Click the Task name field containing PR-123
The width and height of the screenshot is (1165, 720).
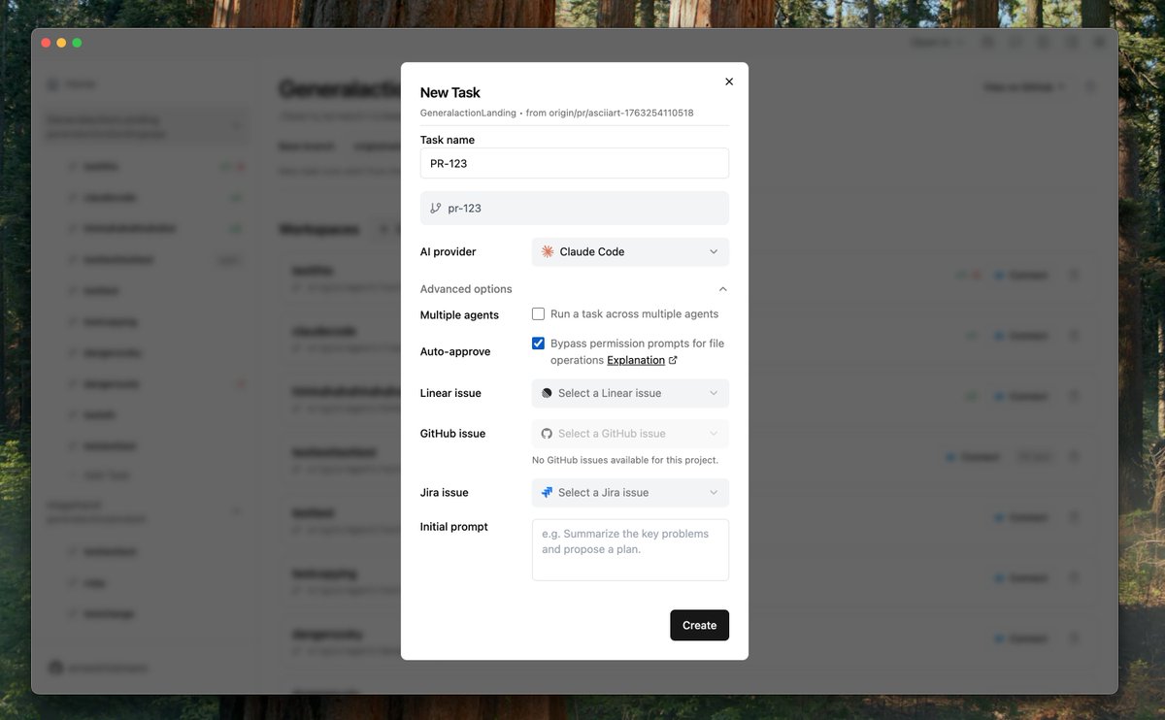pos(575,163)
